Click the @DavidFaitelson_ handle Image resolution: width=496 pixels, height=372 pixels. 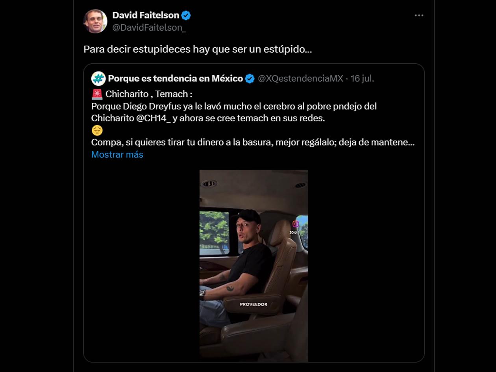pyautogui.click(x=149, y=28)
